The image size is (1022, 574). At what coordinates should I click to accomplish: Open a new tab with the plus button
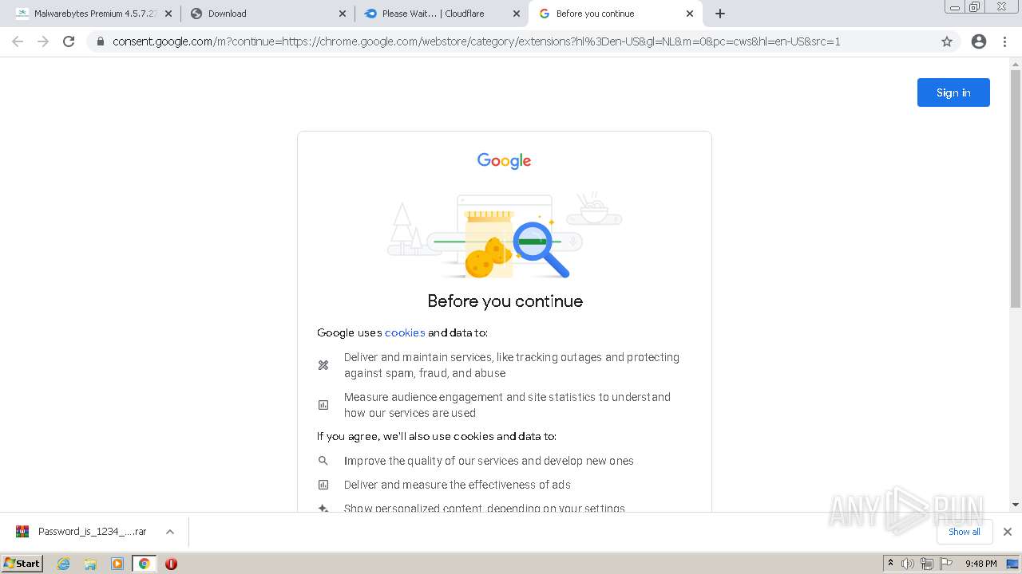point(720,14)
